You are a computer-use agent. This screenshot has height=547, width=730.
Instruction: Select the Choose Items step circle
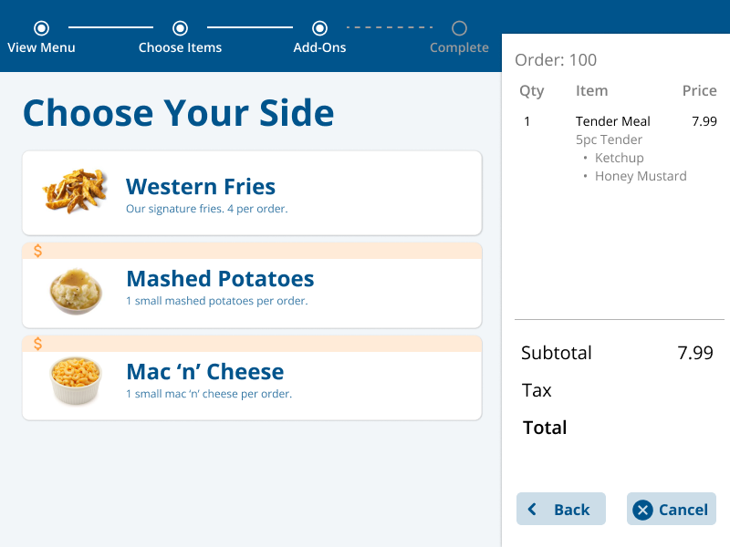[180, 28]
